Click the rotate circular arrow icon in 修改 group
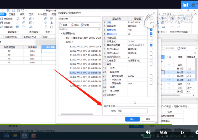This screenshot has width=198, height=140. pyautogui.click(x=52, y=27)
